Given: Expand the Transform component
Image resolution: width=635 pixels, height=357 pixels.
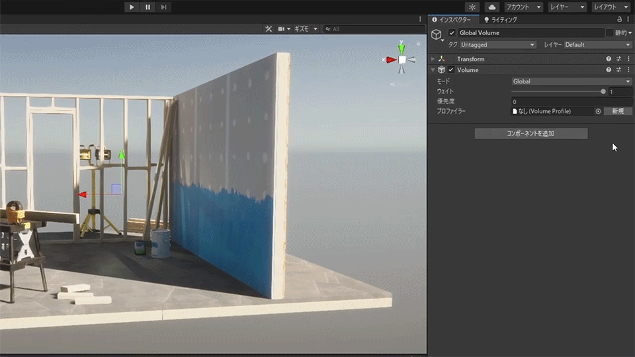Looking at the screenshot, I should pos(433,59).
